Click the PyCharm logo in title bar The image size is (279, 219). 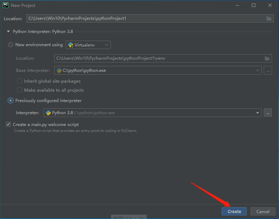6,5
